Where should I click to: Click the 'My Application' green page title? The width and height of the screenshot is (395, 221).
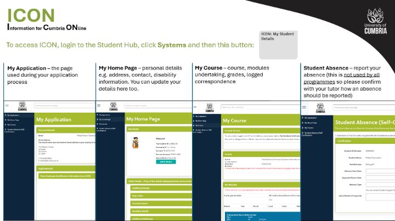point(54,120)
